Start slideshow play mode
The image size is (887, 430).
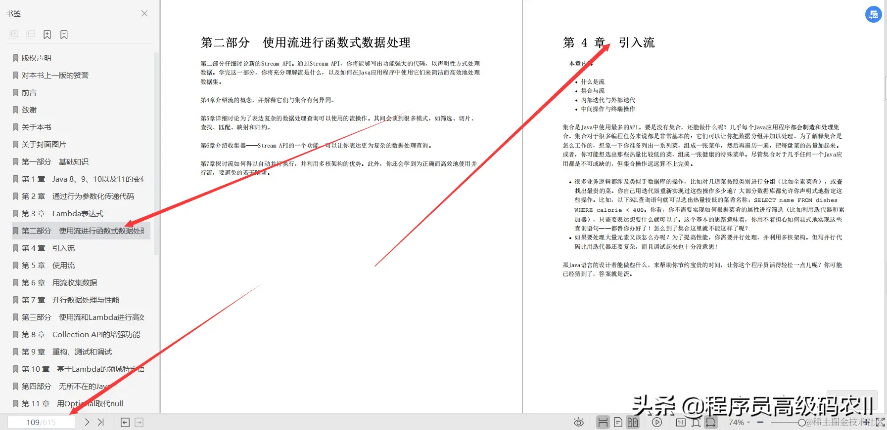657,422
